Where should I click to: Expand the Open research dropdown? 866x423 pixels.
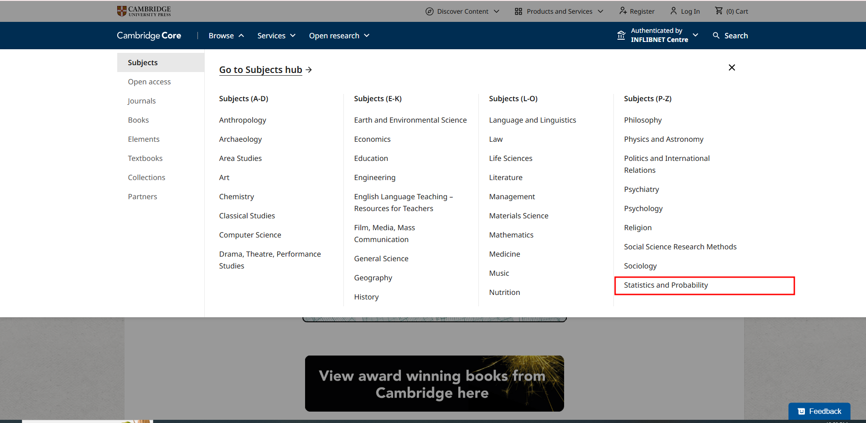point(339,36)
